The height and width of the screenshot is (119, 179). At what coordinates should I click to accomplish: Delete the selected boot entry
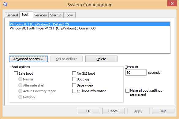click(101, 59)
